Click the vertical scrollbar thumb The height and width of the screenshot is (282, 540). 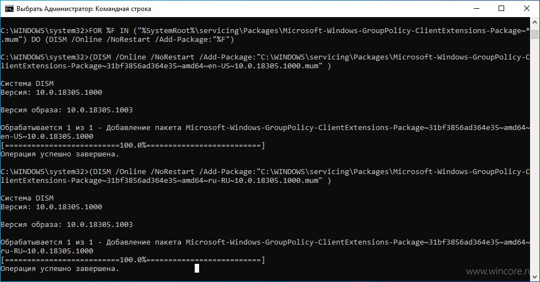pos(535,34)
